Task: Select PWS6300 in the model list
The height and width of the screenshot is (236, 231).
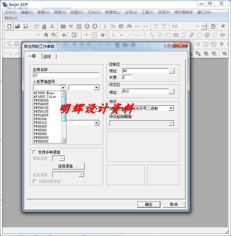Action: click(47, 119)
